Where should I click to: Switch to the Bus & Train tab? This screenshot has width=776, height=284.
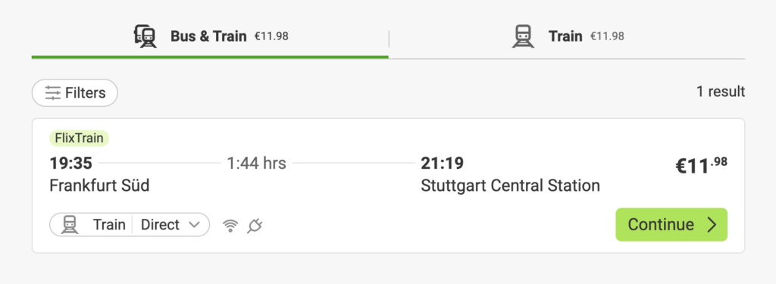tap(210, 36)
